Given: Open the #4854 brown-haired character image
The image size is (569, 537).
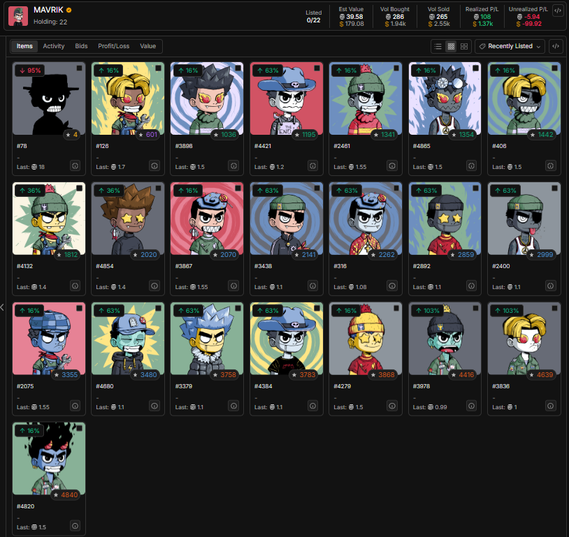Looking at the screenshot, I should pos(128,219).
